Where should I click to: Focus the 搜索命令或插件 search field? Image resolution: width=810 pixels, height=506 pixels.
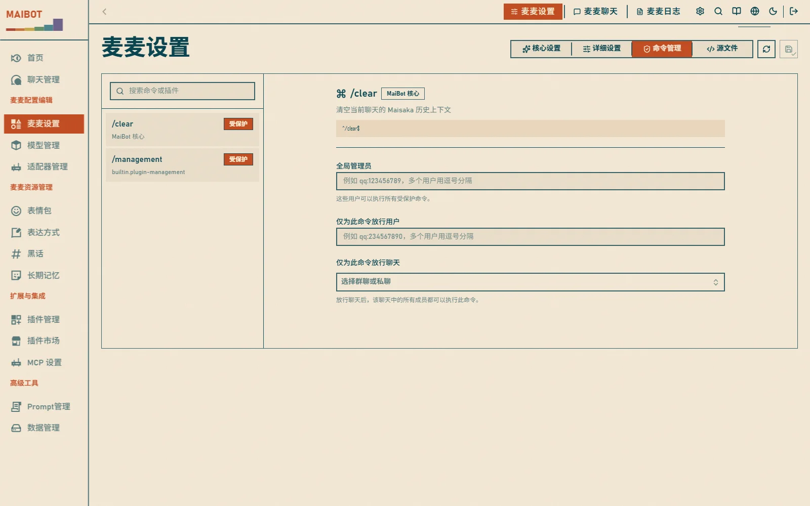tap(182, 91)
